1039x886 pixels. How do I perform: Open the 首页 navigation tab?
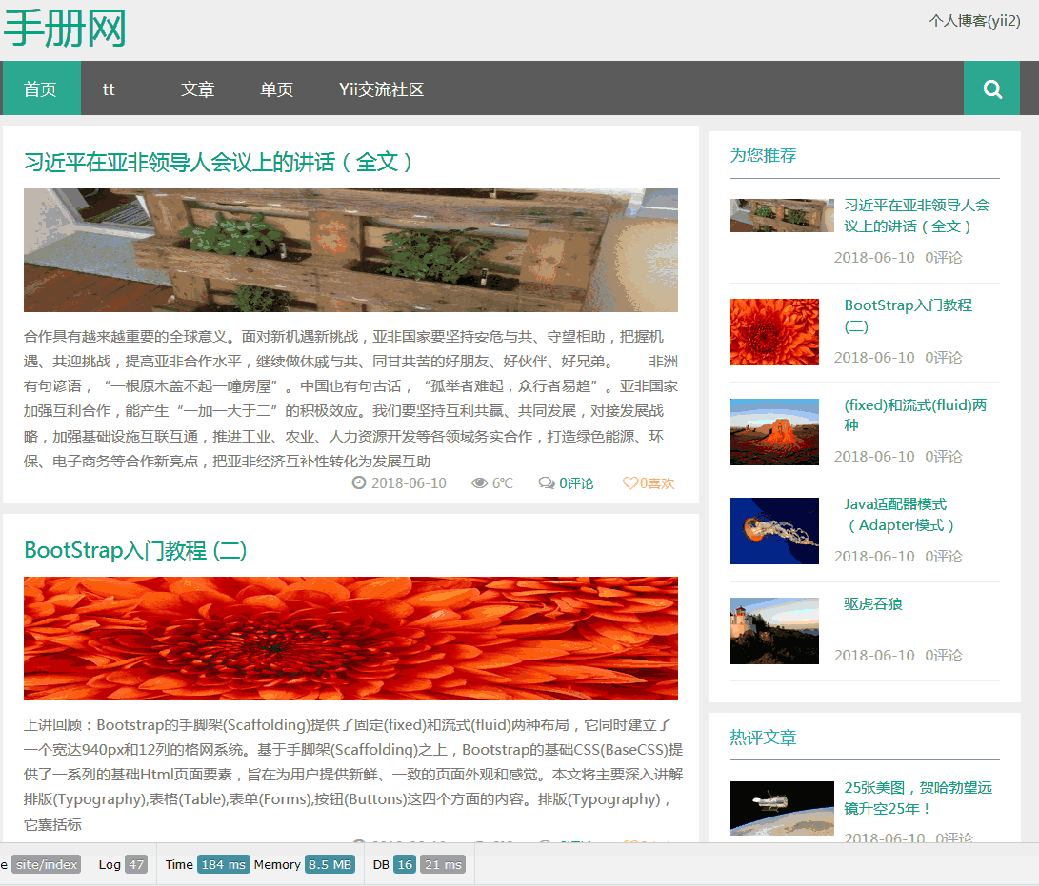41,89
